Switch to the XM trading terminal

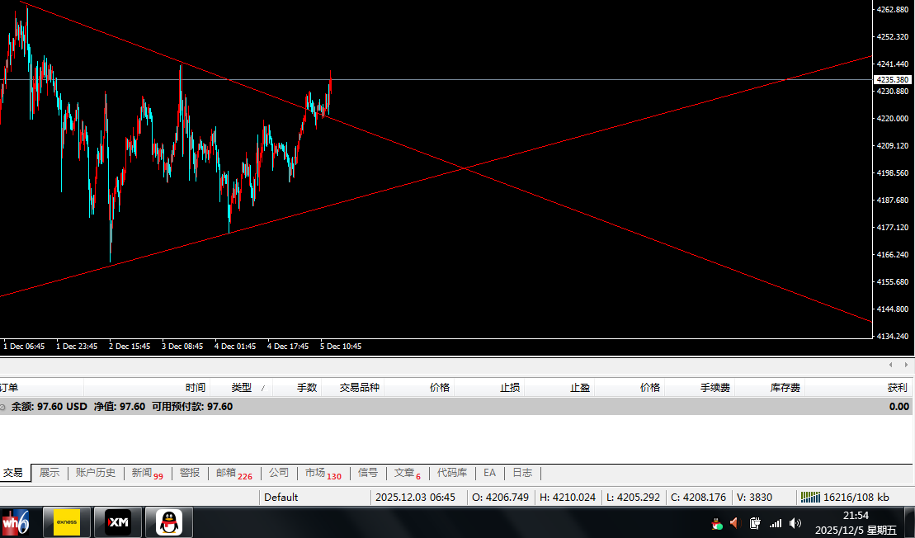pos(118,522)
